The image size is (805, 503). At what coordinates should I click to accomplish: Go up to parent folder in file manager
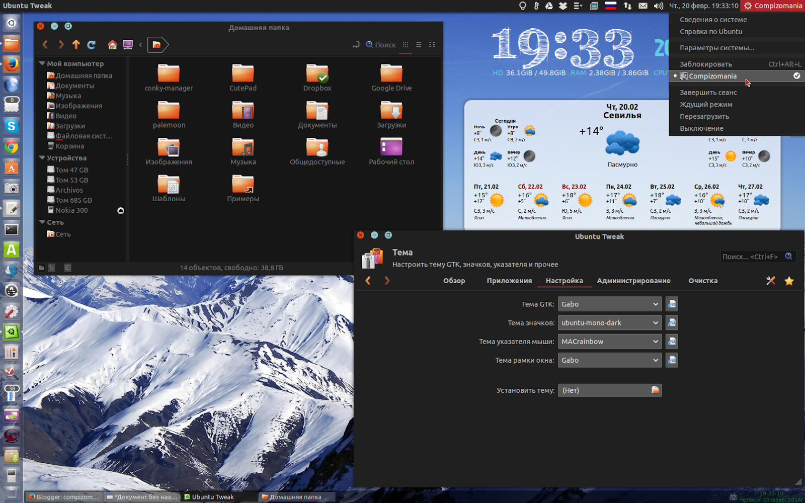point(76,45)
